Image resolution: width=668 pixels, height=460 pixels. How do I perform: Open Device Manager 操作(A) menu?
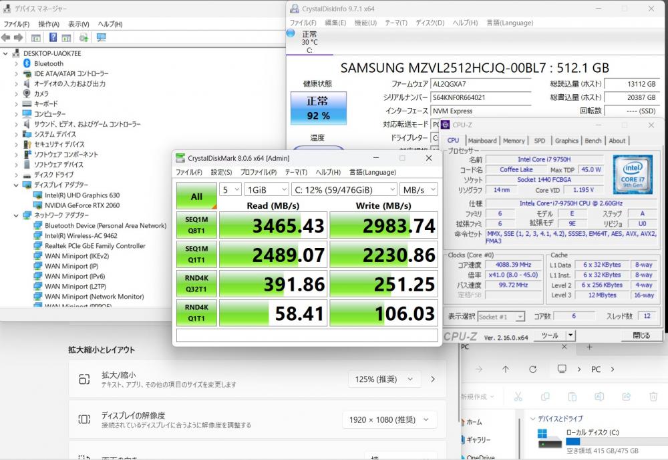49,24
